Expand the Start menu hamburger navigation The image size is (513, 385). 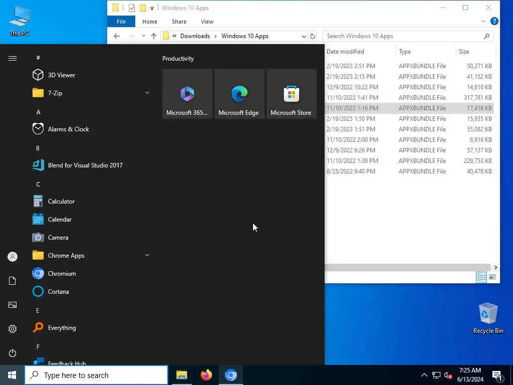tap(13, 58)
